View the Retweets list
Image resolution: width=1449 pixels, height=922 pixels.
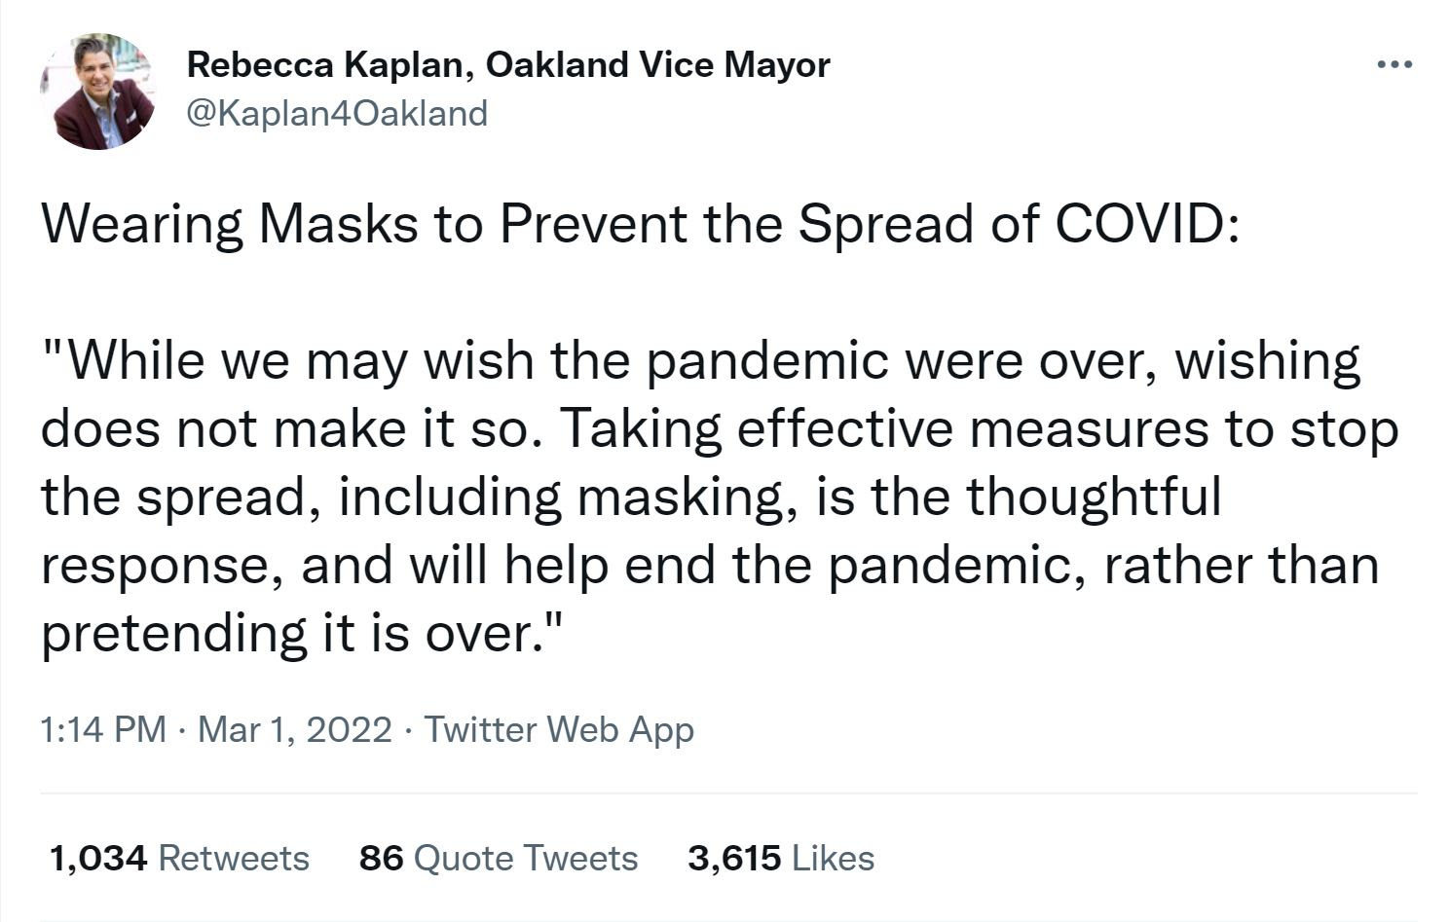(233, 858)
